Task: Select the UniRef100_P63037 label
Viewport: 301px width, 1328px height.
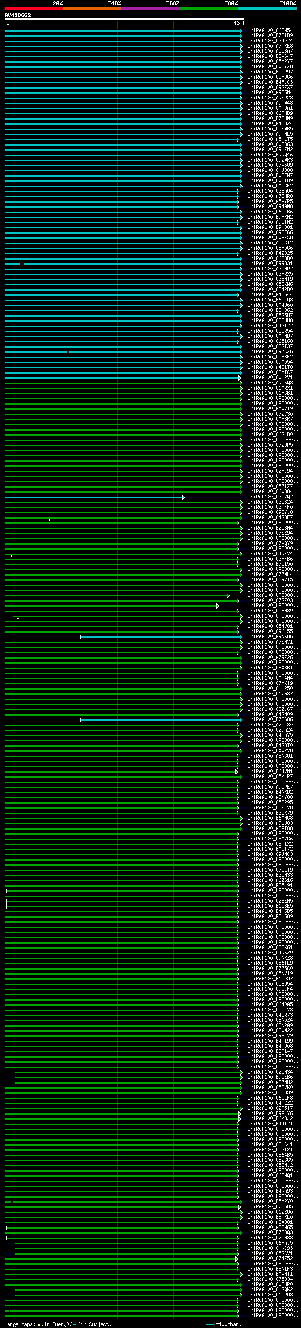Action: point(270,978)
